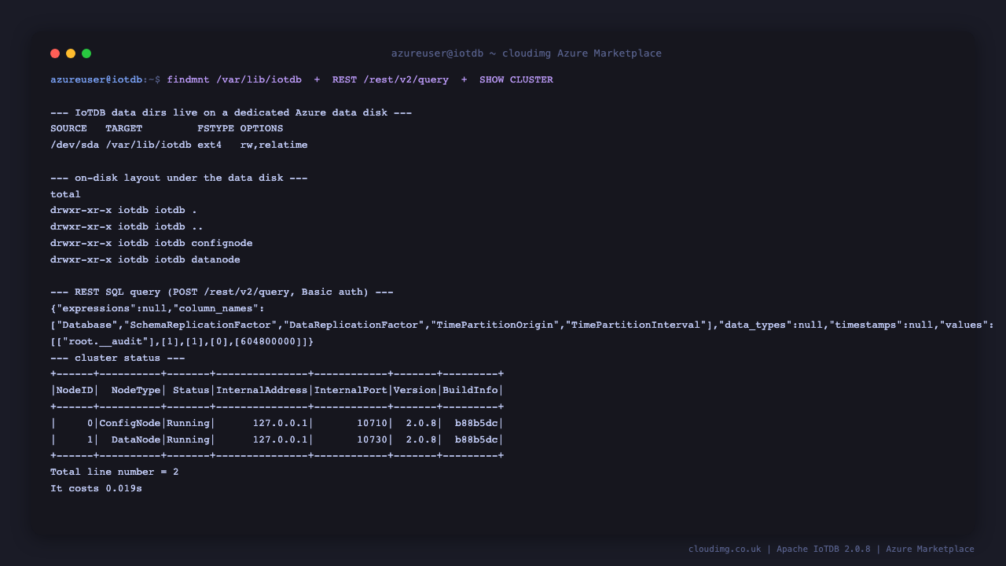Click '"SchemaReplicationFactor"' in the JSON output

tap(204, 325)
